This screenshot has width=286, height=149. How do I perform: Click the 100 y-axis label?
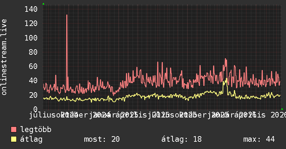[31, 38]
